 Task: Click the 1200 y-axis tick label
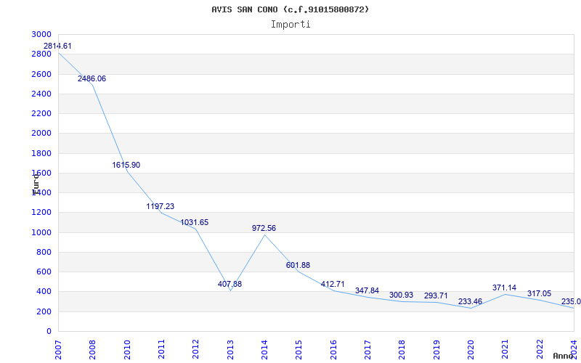coord(41,213)
